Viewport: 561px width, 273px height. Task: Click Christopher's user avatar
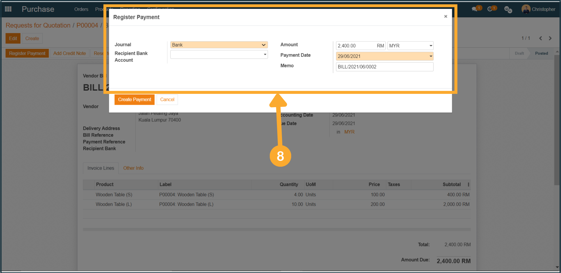(526, 9)
